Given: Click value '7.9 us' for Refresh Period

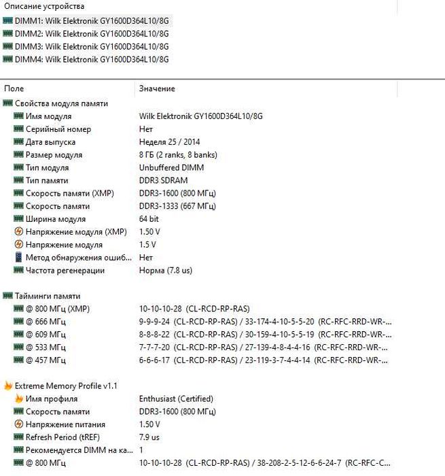Looking at the screenshot, I should click(149, 437).
